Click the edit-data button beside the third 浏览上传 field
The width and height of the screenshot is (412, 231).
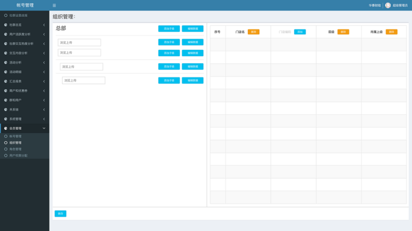193,67
